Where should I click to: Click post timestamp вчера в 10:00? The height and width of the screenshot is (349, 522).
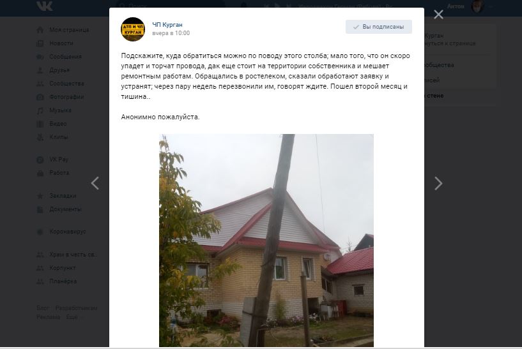pos(171,33)
